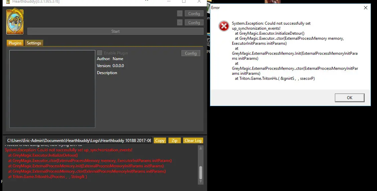Click 'at Triton.Game.TritonHs.( &gnirtS , , ssecorP)' in dialog
Image resolution: width=377 pixels, height=191 pixels.
[x=275, y=78]
